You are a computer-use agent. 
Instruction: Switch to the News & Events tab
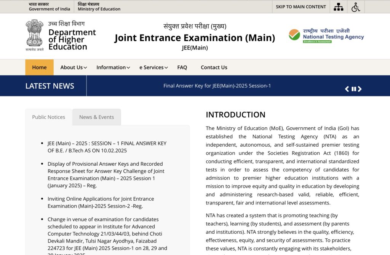coord(96,117)
